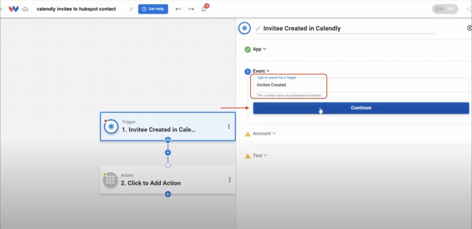Click the Account warning triangle icon

(248, 134)
